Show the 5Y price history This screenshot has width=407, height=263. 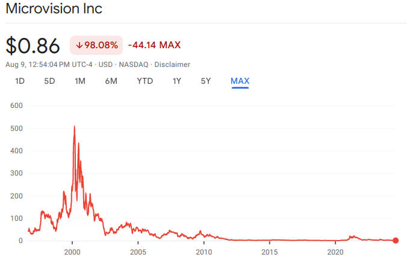[x=206, y=81]
